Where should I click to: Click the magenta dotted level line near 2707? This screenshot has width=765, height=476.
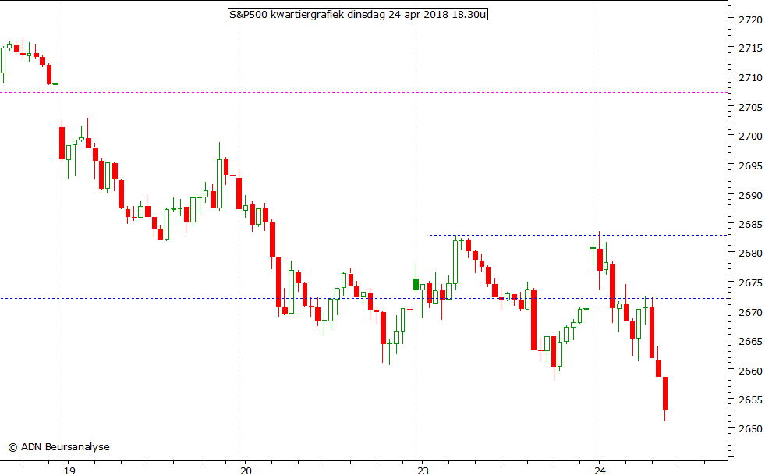click(363, 92)
